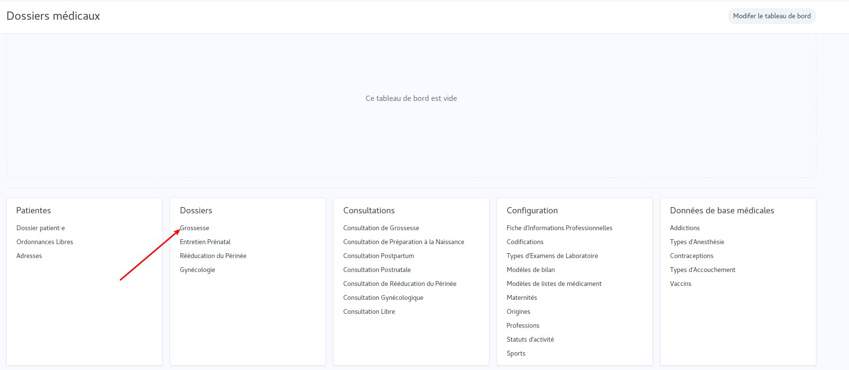Open the Adresses link
The height and width of the screenshot is (370, 849).
[x=29, y=256]
